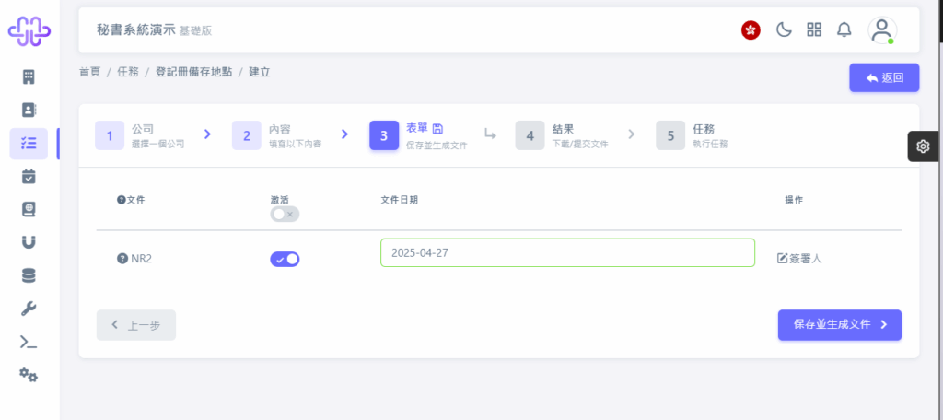
Task: Open the user profile avatar menu
Action: pos(881,30)
